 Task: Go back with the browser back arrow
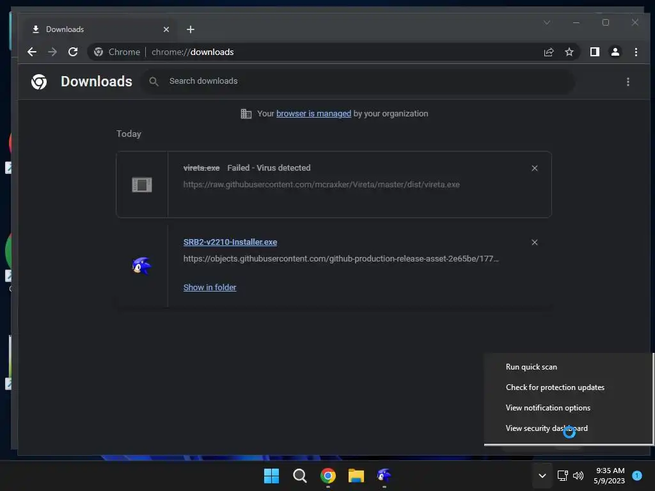(x=32, y=52)
